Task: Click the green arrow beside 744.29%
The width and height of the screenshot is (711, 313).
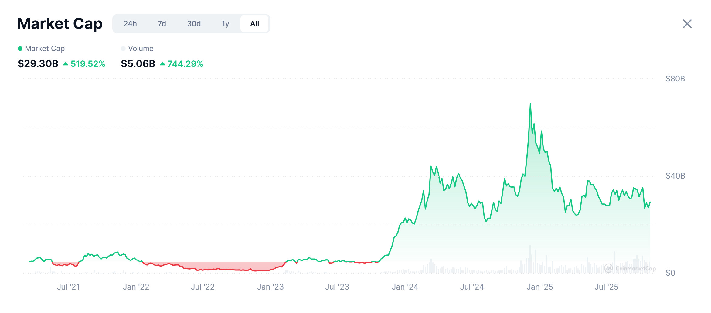Action: (x=163, y=64)
